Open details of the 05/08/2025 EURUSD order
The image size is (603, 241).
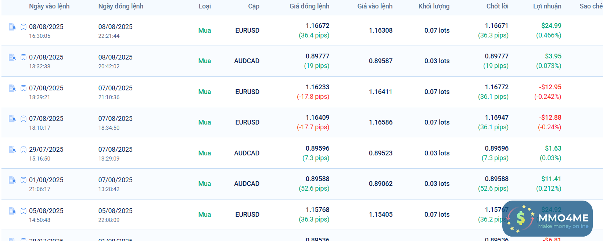point(12,211)
